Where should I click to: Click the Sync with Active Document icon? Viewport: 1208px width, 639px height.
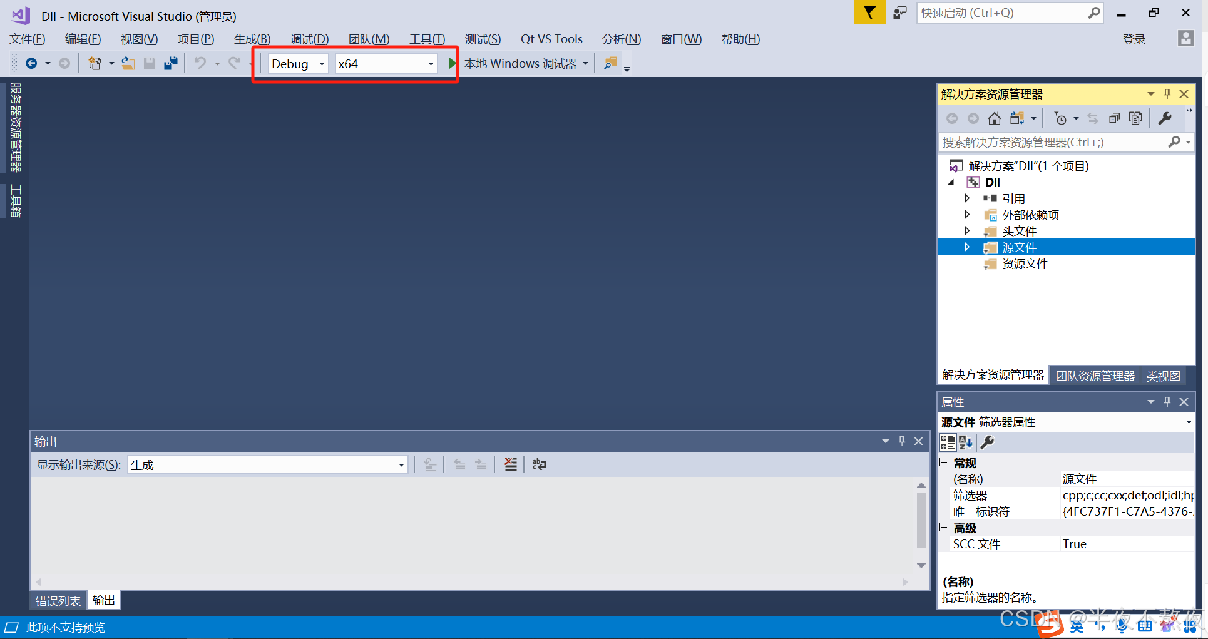pos(1093,118)
